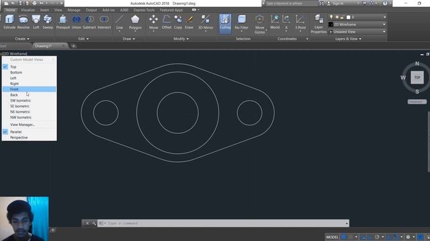Toggle freeze sun icon for layer 0
The height and width of the screenshot is (241, 430).
pos(337,17)
